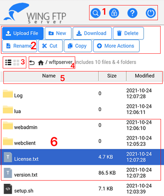Screen dimensions: 164x196
Task: Click the New folder button
Action: (58, 33)
